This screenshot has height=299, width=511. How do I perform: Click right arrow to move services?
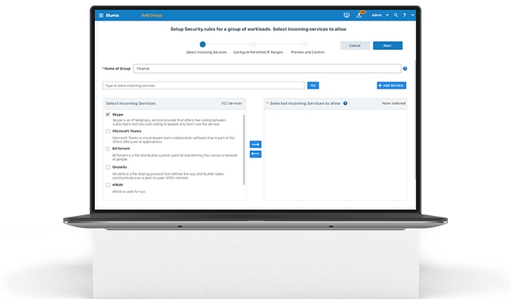[255, 144]
